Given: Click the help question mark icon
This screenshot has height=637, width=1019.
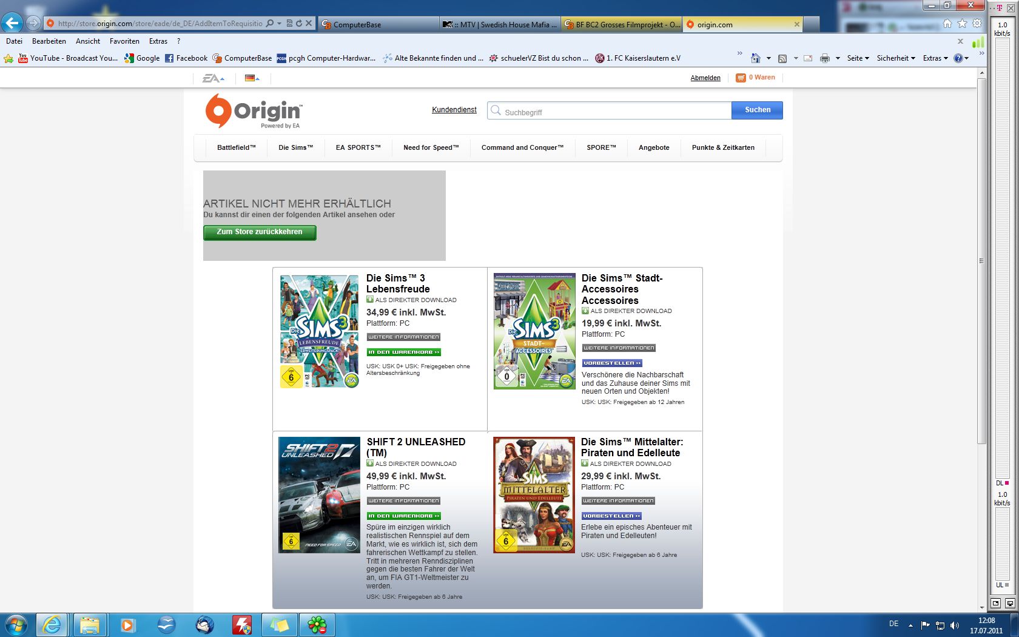Looking at the screenshot, I should [958, 58].
